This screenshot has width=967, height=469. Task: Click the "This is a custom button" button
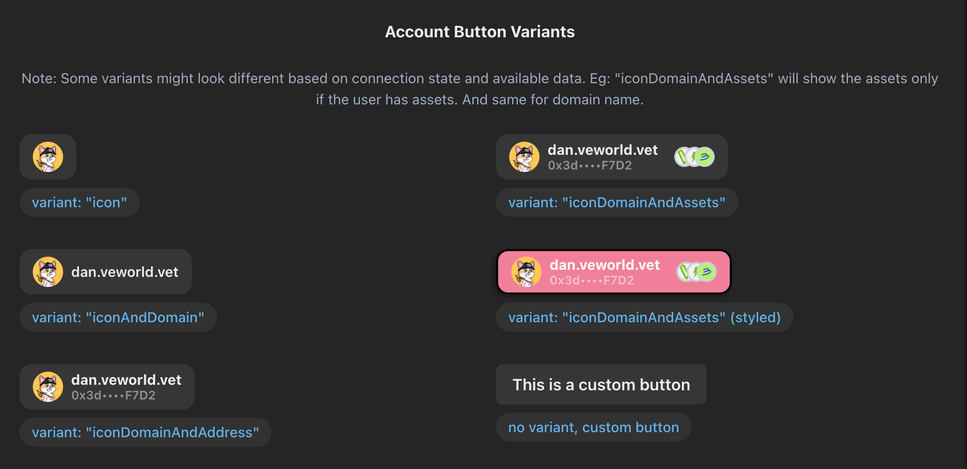pos(601,385)
